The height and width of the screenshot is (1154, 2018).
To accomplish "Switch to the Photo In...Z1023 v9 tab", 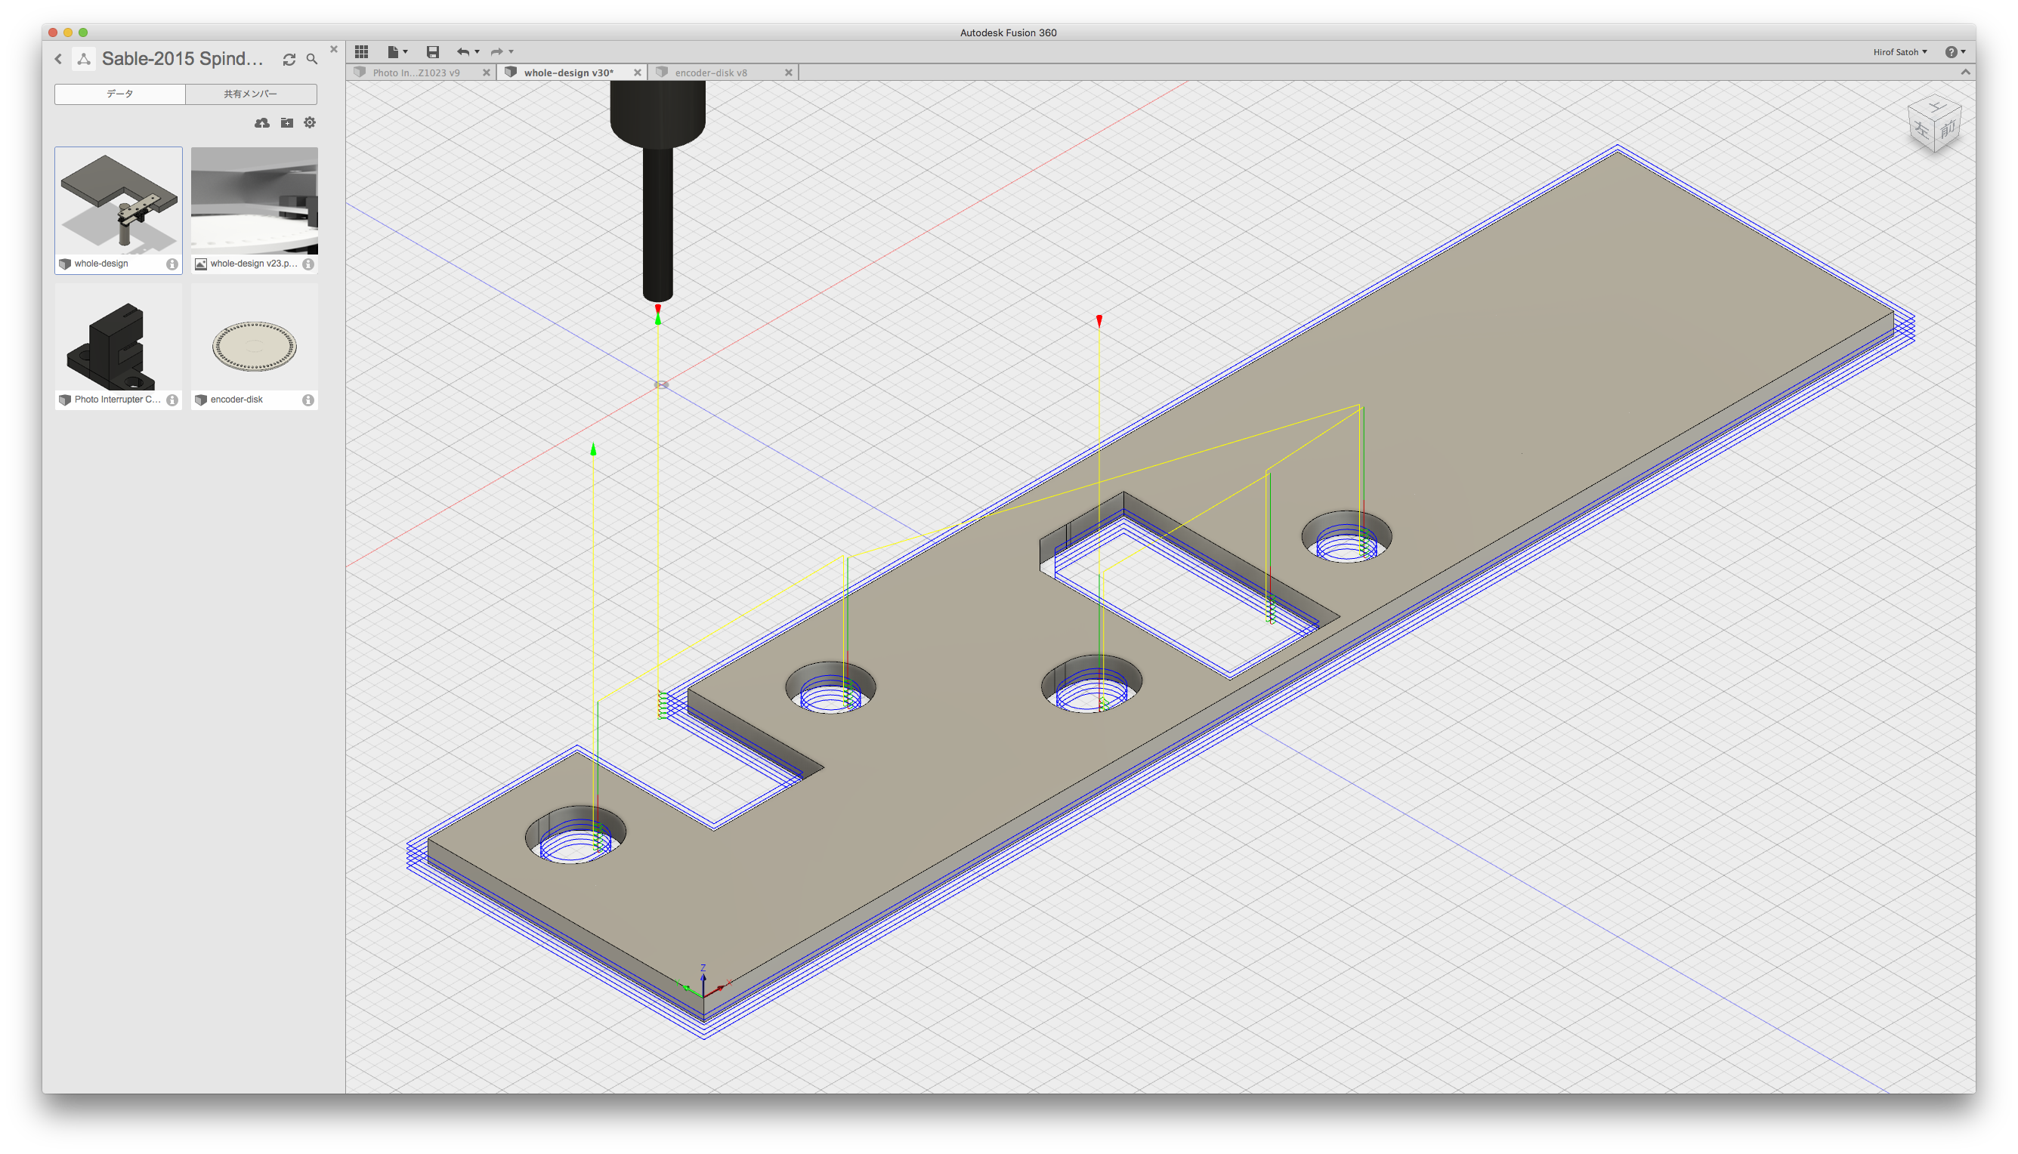I will tap(416, 73).
